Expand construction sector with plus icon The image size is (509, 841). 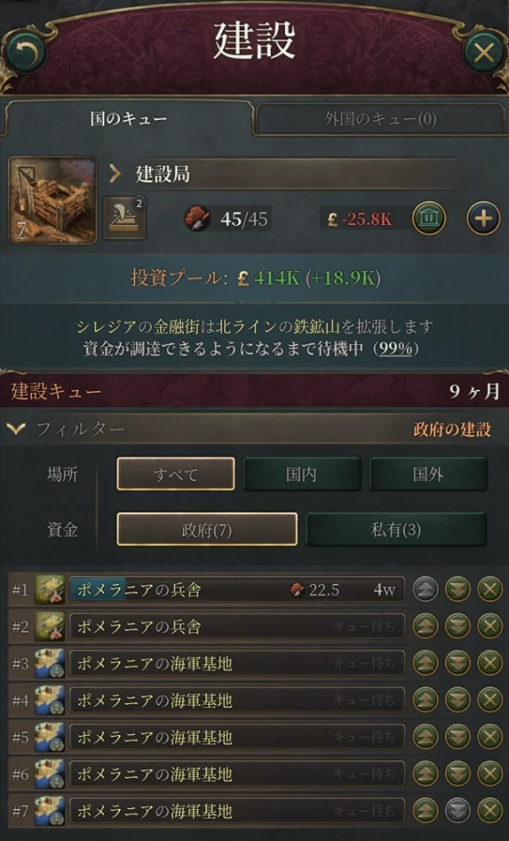tap(484, 218)
